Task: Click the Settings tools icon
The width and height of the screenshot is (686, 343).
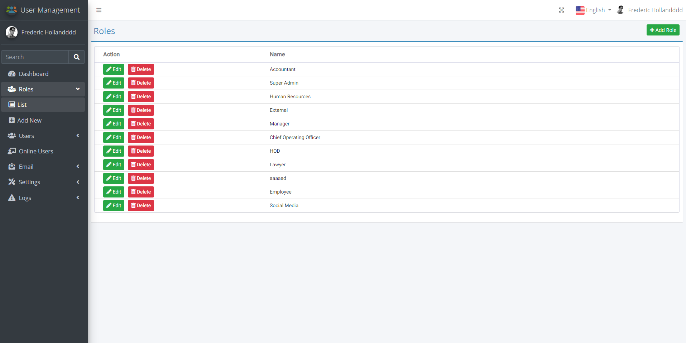Action: pyautogui.click(x=12, y=182)
